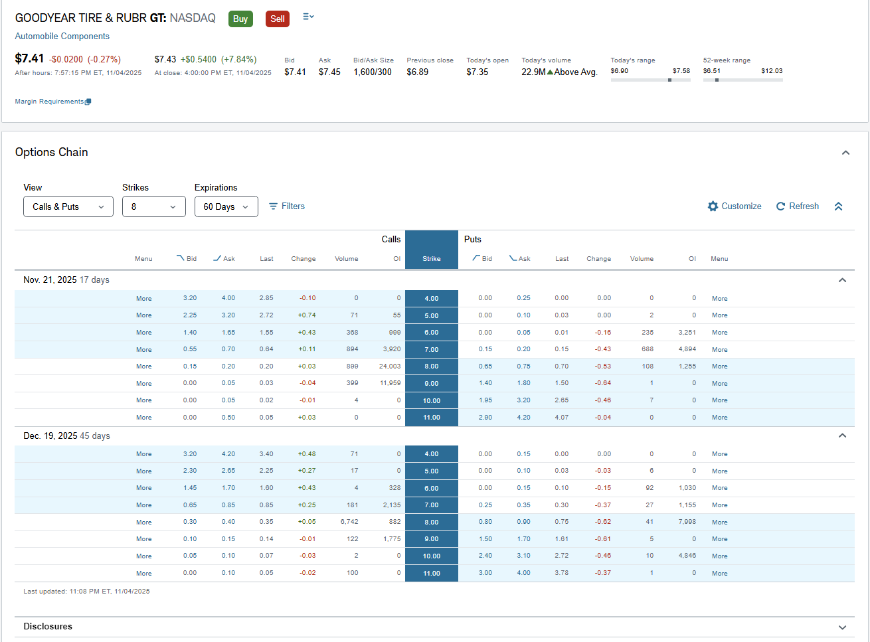
Task: Click the Puts Change column header
Action: tap(599, 259)
